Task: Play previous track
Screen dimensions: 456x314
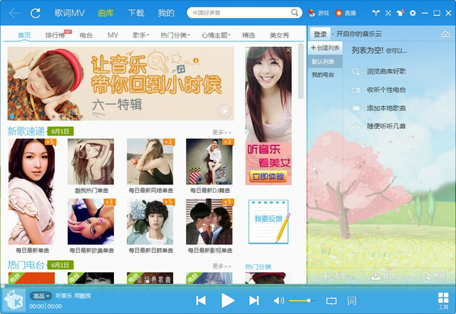Action: coord(201,300)
